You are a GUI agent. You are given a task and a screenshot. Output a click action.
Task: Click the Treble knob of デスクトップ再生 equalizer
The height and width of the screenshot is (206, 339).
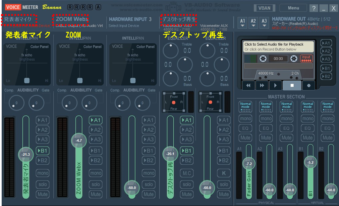pyautogui.click(x=171, y=50)
